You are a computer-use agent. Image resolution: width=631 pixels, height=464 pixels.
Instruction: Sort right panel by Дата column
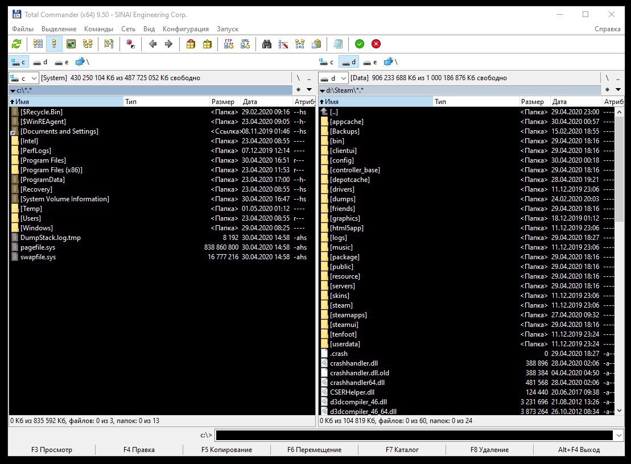pos(576,102)
